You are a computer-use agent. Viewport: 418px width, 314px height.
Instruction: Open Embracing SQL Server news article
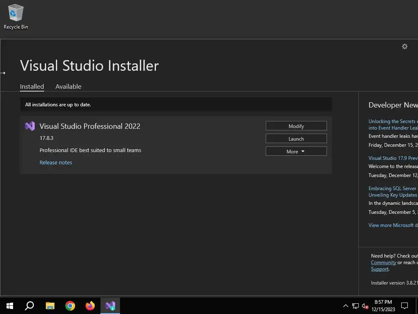coord(393,192)
